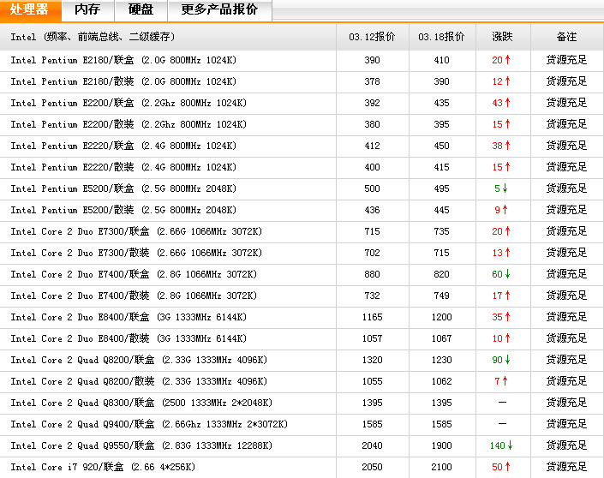Select Core 2 Quad Q9400/联盒 row name
The image size is (604, 478).
(149, 425)
